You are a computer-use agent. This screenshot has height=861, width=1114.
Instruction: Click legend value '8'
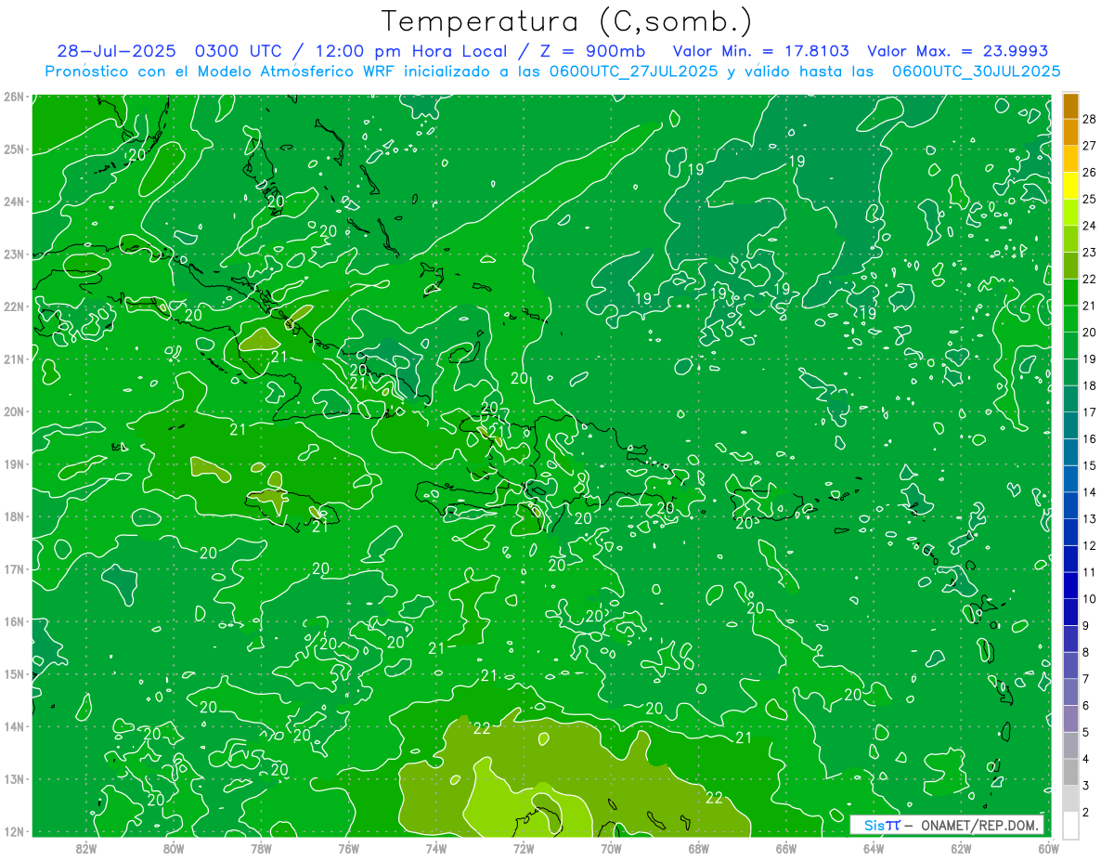click(1086, 652)
